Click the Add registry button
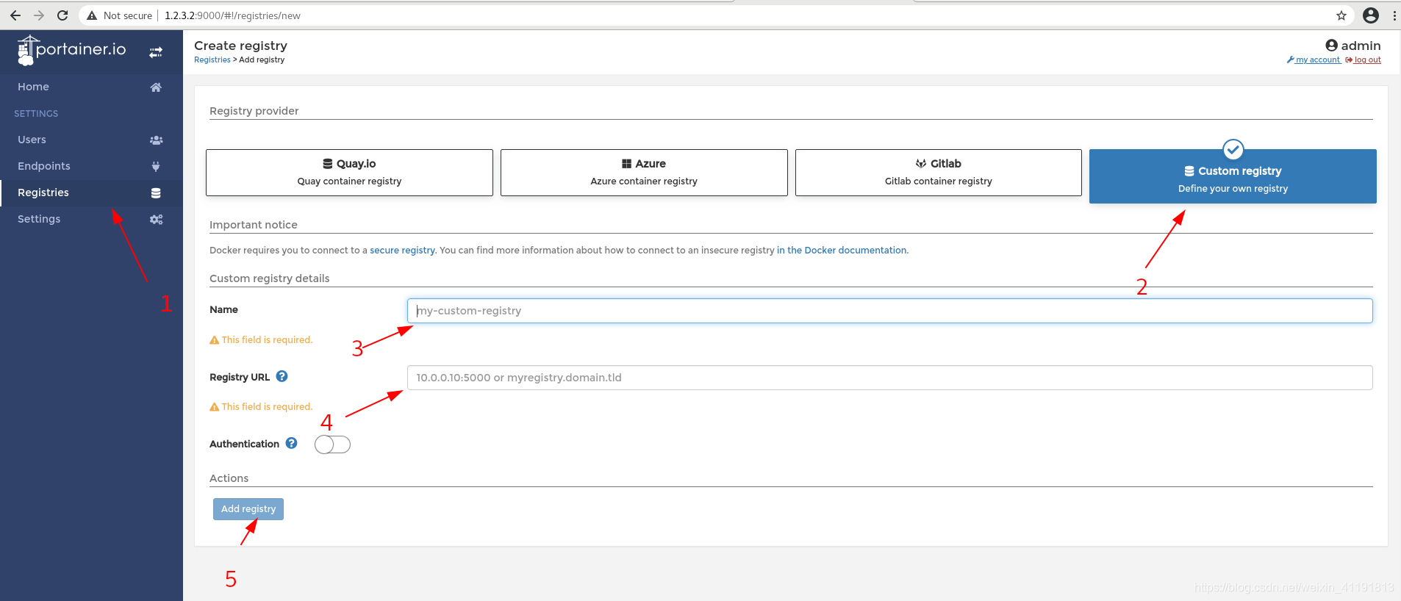This screenshot has width=1401, height=601. (248, 509)
